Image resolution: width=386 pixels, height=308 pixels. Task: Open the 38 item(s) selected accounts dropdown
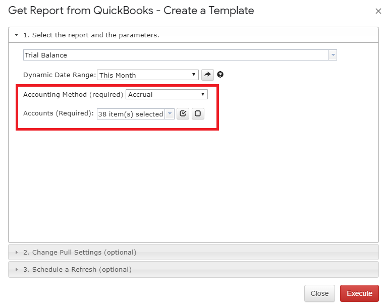pyautogui.click(x=170, y=114)
